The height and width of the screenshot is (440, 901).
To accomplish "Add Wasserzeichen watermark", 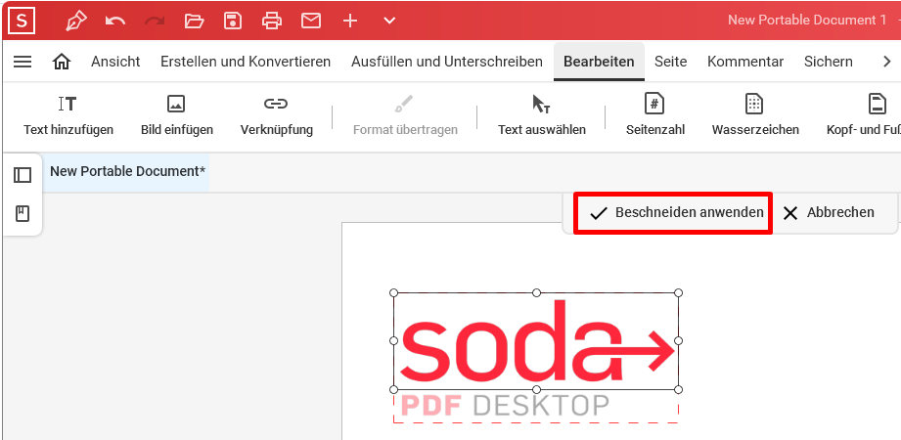I will (755, 116).
